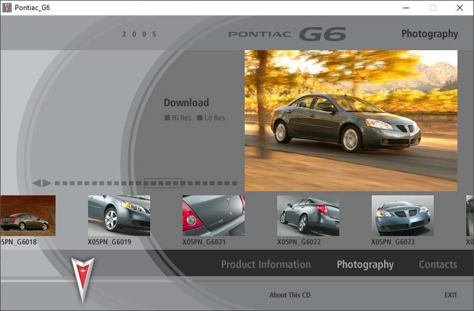This screenshot has height=311, width=474.
Task: Click the last square of the position strip
Action: pyautogui.click(x=235, y=183)
